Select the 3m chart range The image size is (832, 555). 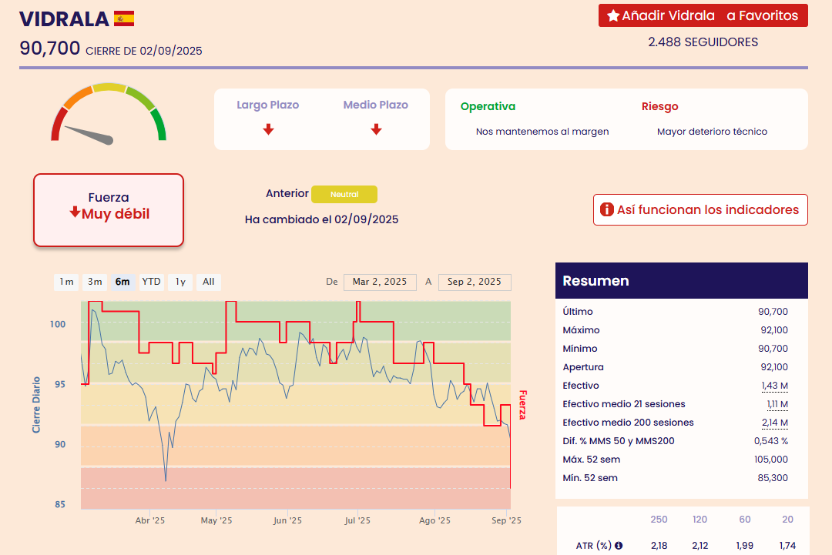point(95,282)
